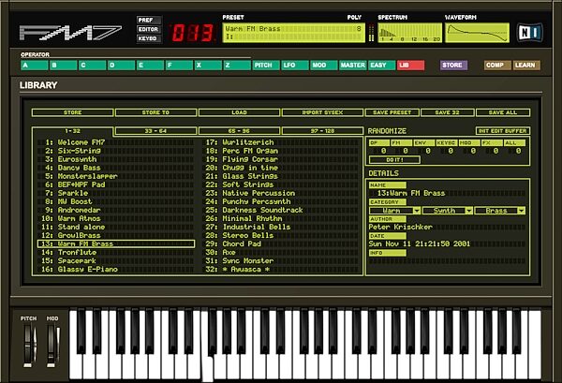Toggle the KEYBD view button
The width and height of the screenshot is (562, 383).
click(x=149, y=38)
